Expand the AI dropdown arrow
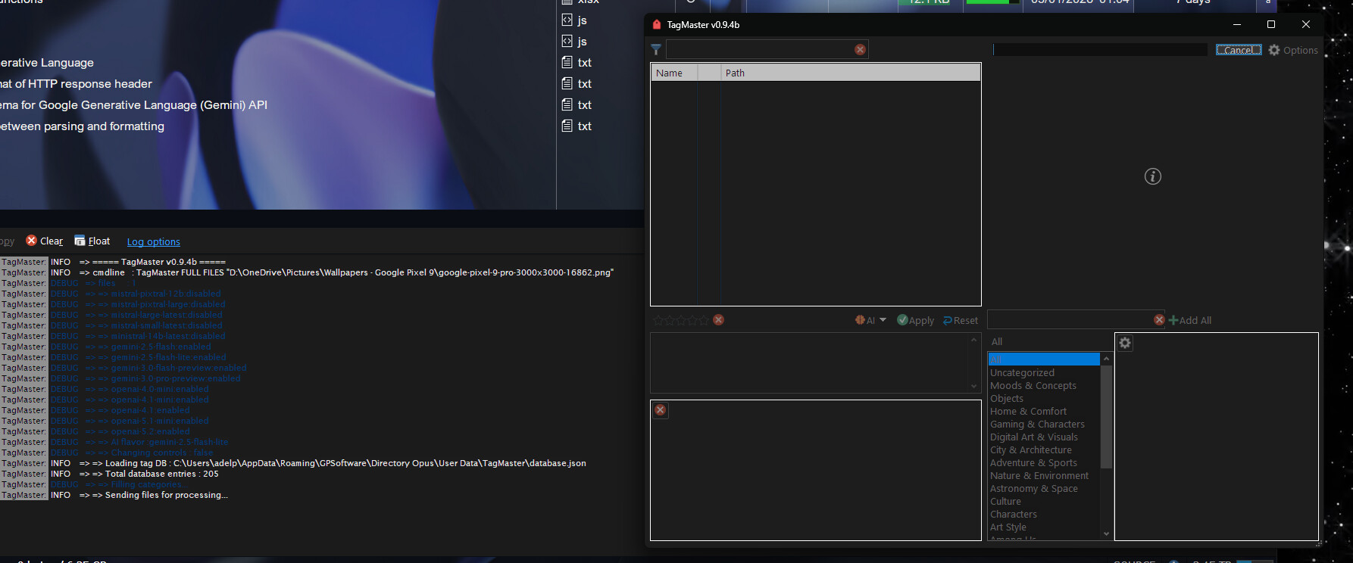Screen dimensions: 1353x563 click(x=883, y=320)
